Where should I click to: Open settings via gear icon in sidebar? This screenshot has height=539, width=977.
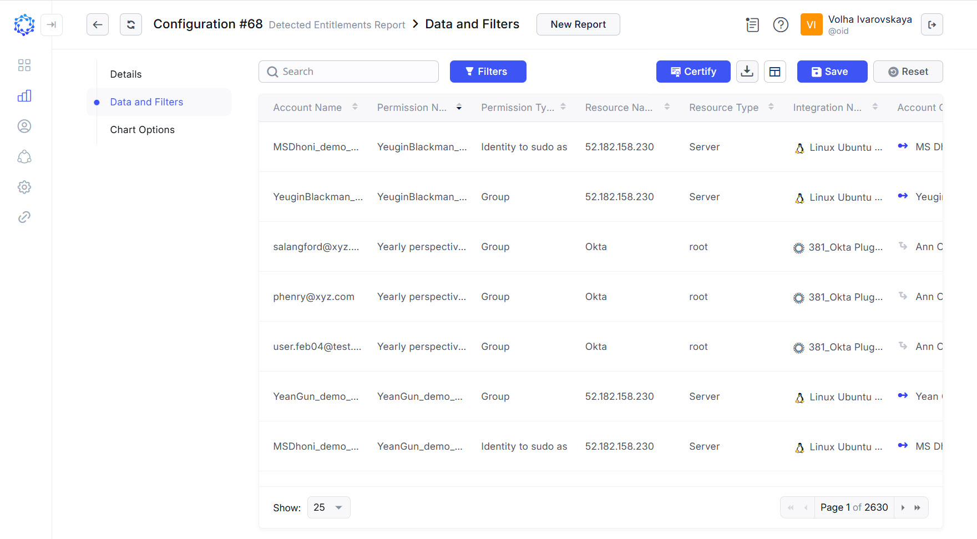tap(24, 187)
